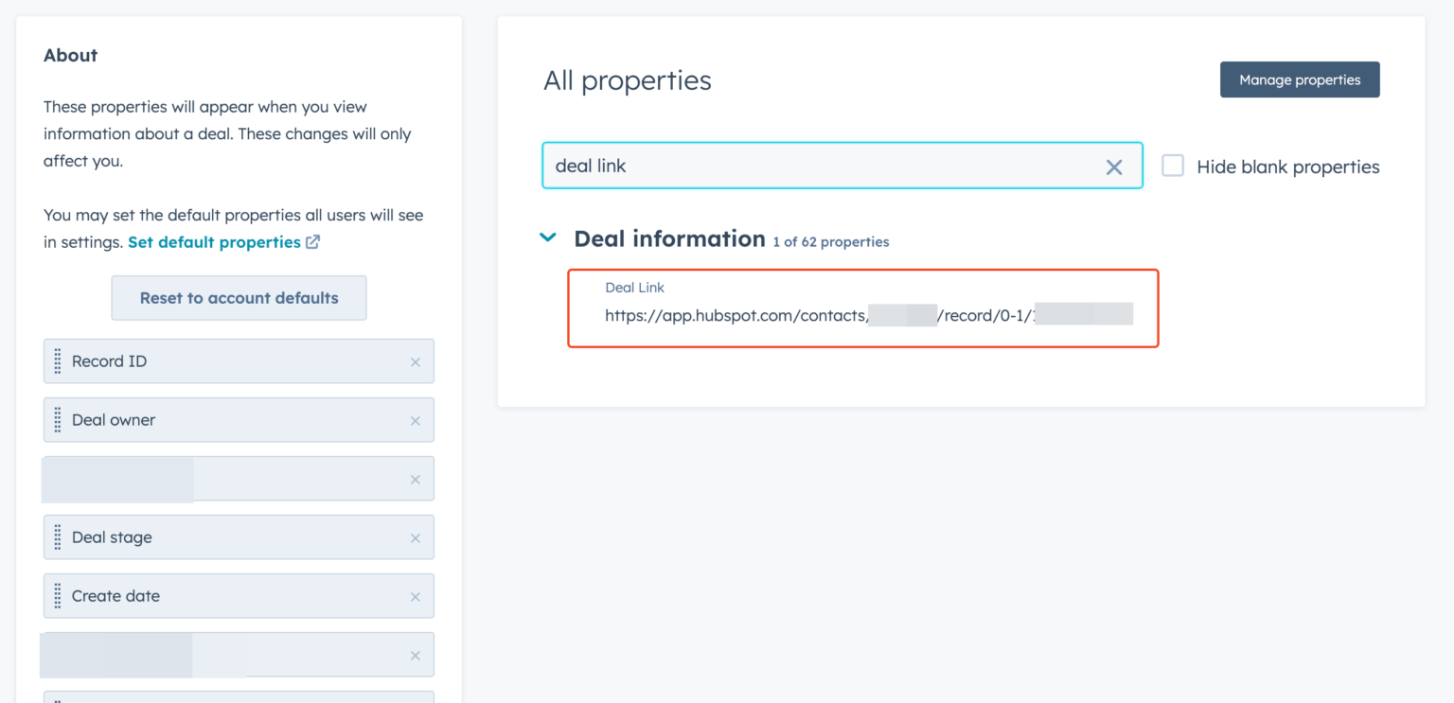
Task: Open the Deal information group heading
Action: pos(669,238)
